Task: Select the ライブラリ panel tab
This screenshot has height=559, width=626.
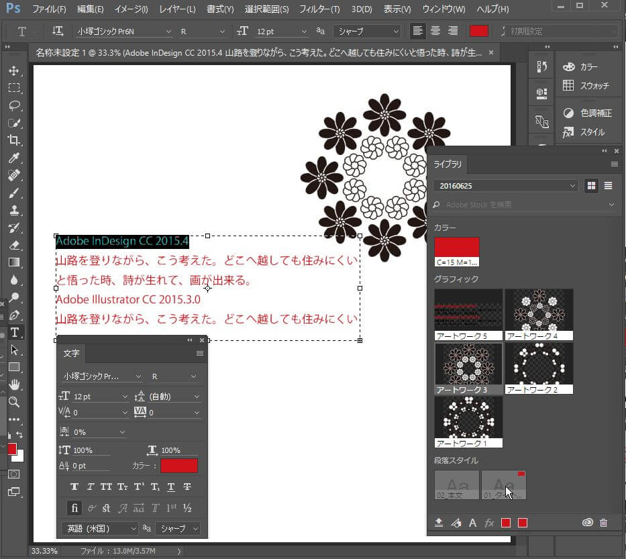Action: 447,164
